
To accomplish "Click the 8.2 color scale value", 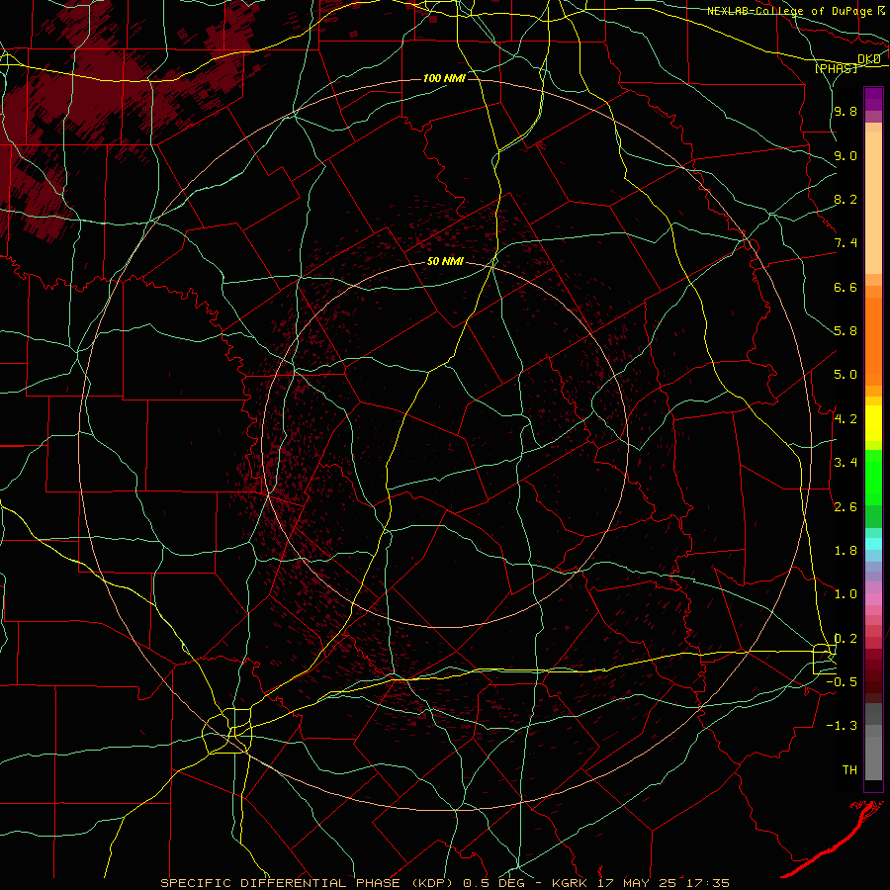I will pos(845,199).
